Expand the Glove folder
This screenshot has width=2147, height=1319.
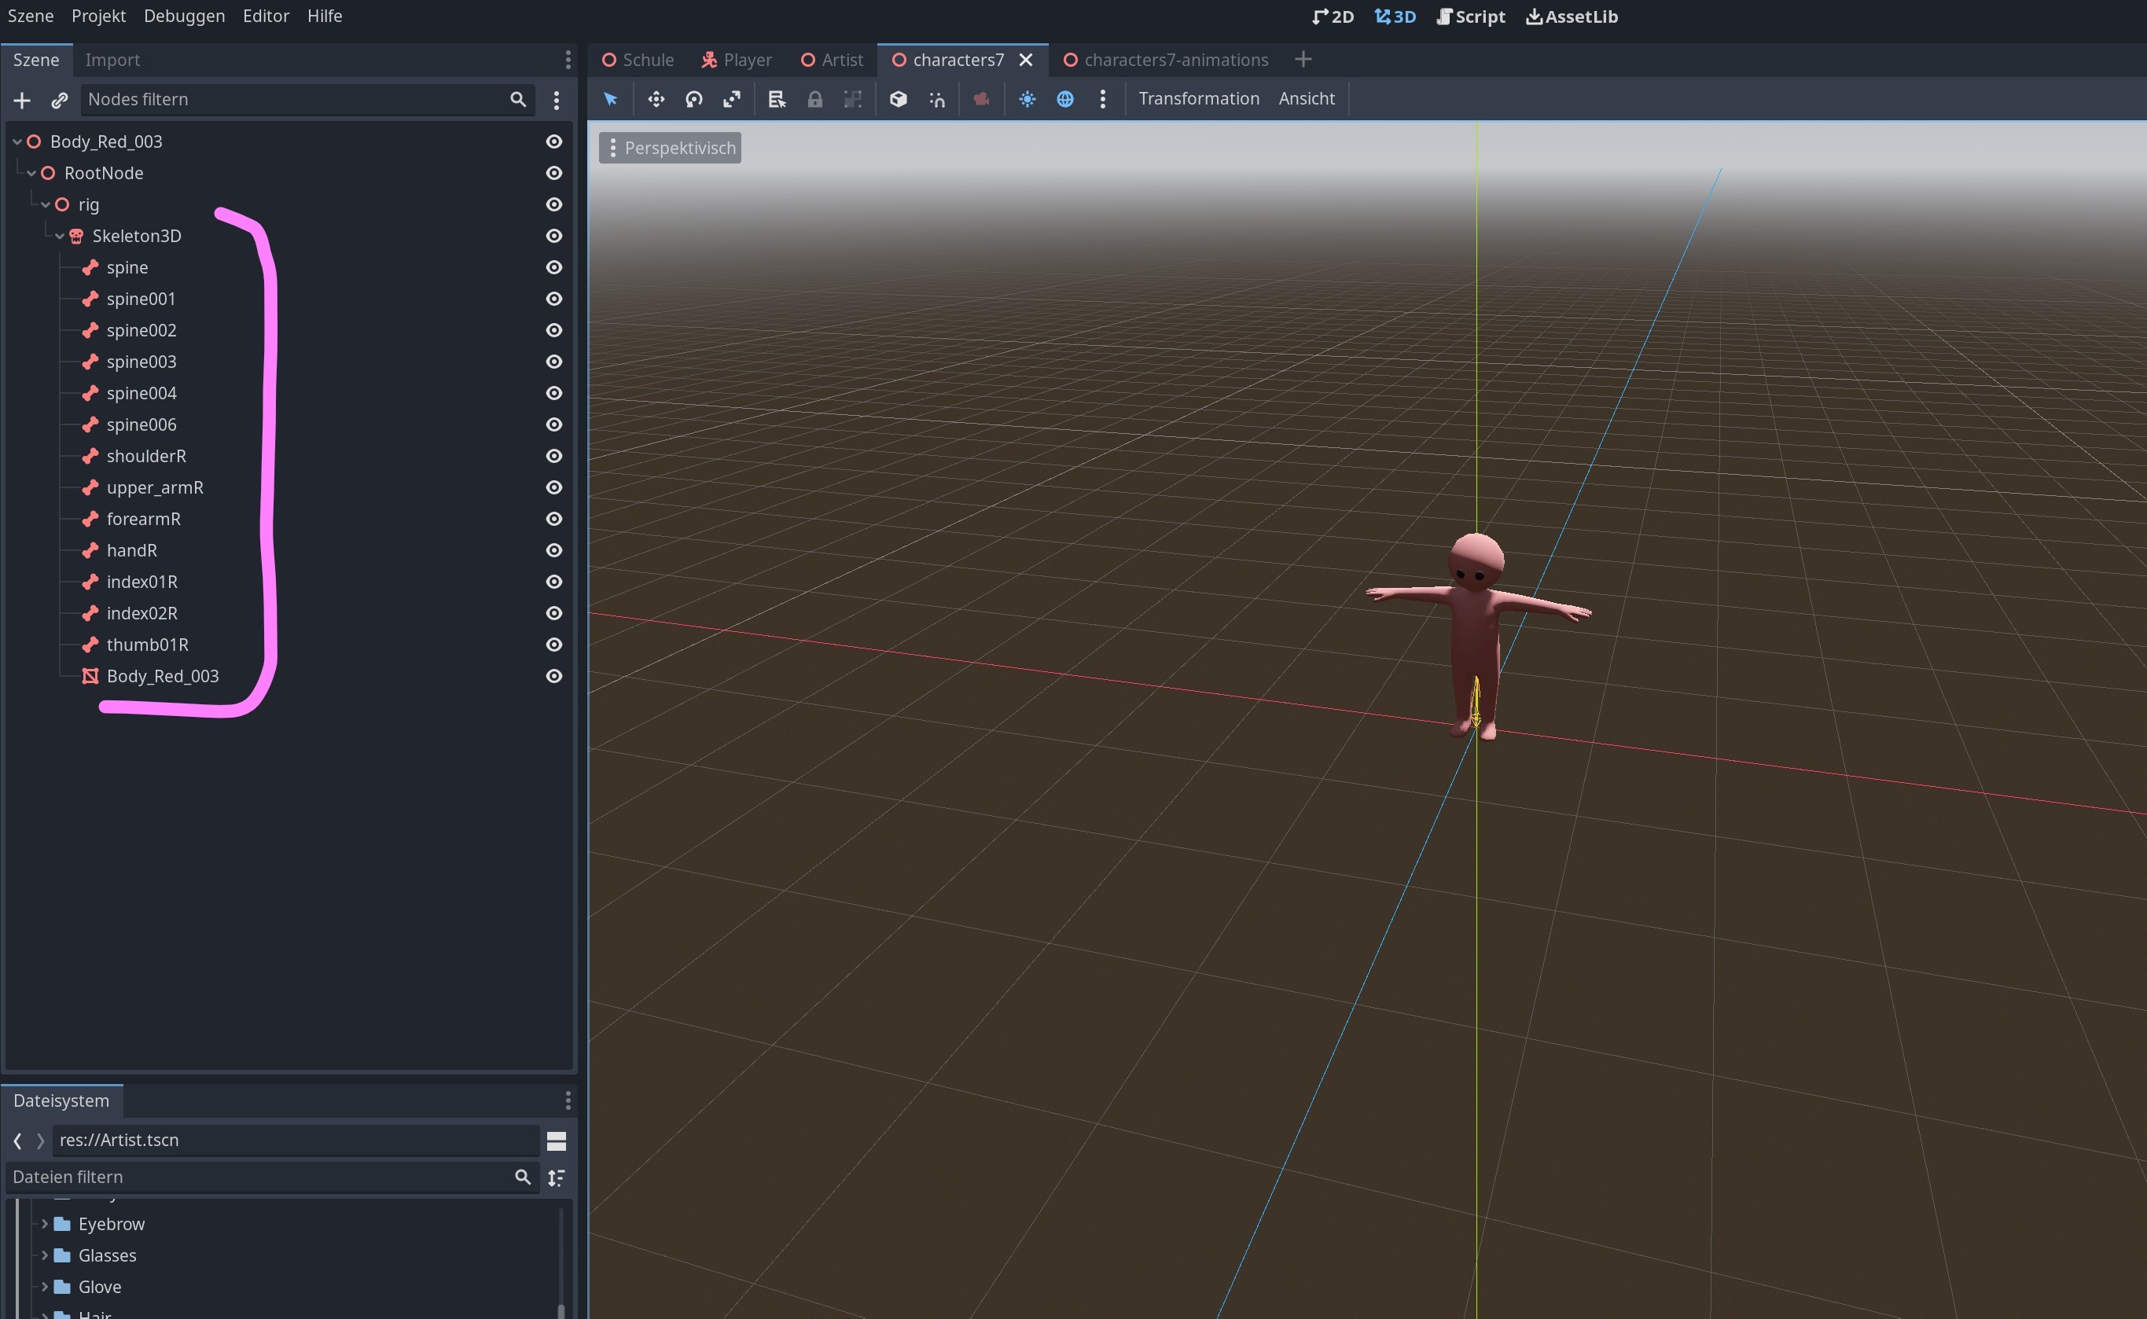45,1287
